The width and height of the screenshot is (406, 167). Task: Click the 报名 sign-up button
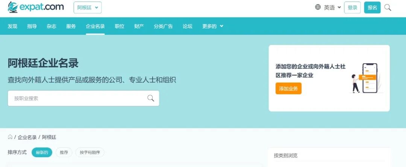click(x=372, y=7)
